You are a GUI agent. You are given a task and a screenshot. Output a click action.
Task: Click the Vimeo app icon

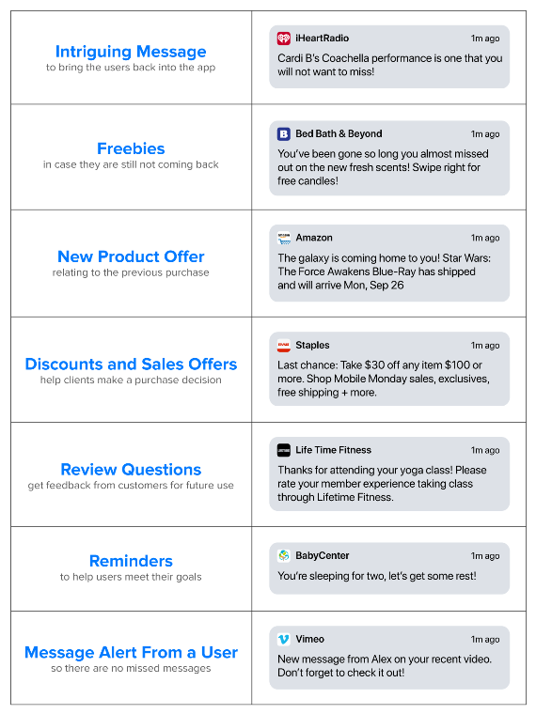tap(284, 640)
